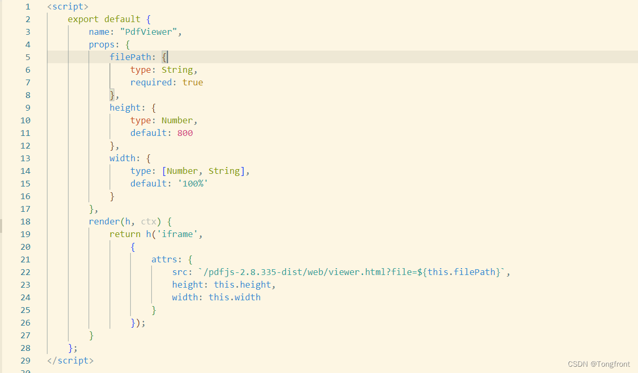The width and height of the screenshot is (638, 373).
Task: Click the closing </script> tag
Action: pos(70,361)
